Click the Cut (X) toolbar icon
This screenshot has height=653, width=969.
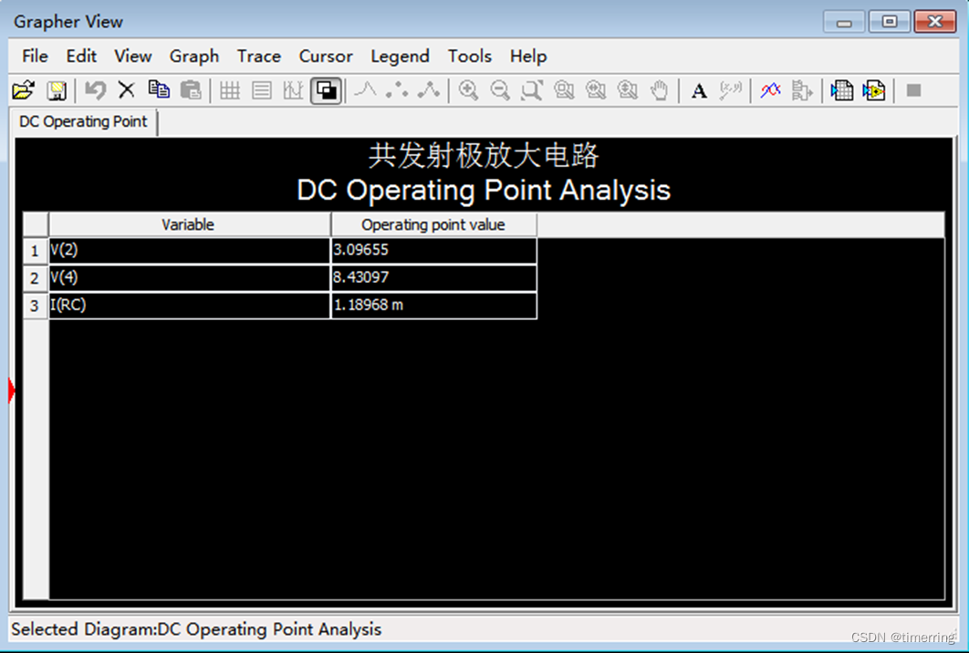(x=127, y=91)
